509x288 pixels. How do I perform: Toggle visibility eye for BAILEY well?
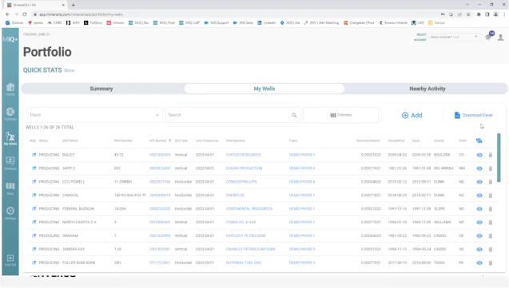pos(479,155)
